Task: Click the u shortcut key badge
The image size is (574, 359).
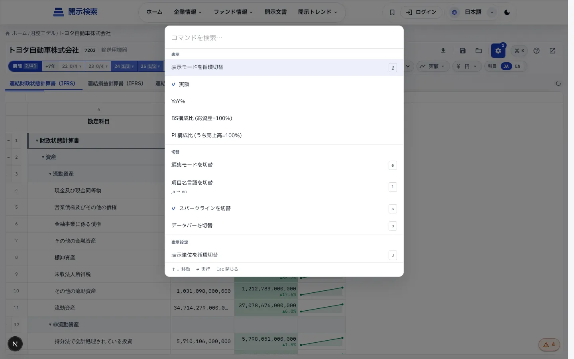Action: (393, 255)
